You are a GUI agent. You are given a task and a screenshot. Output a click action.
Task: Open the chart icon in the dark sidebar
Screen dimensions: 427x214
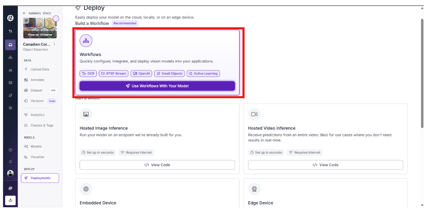pos(10,70)
